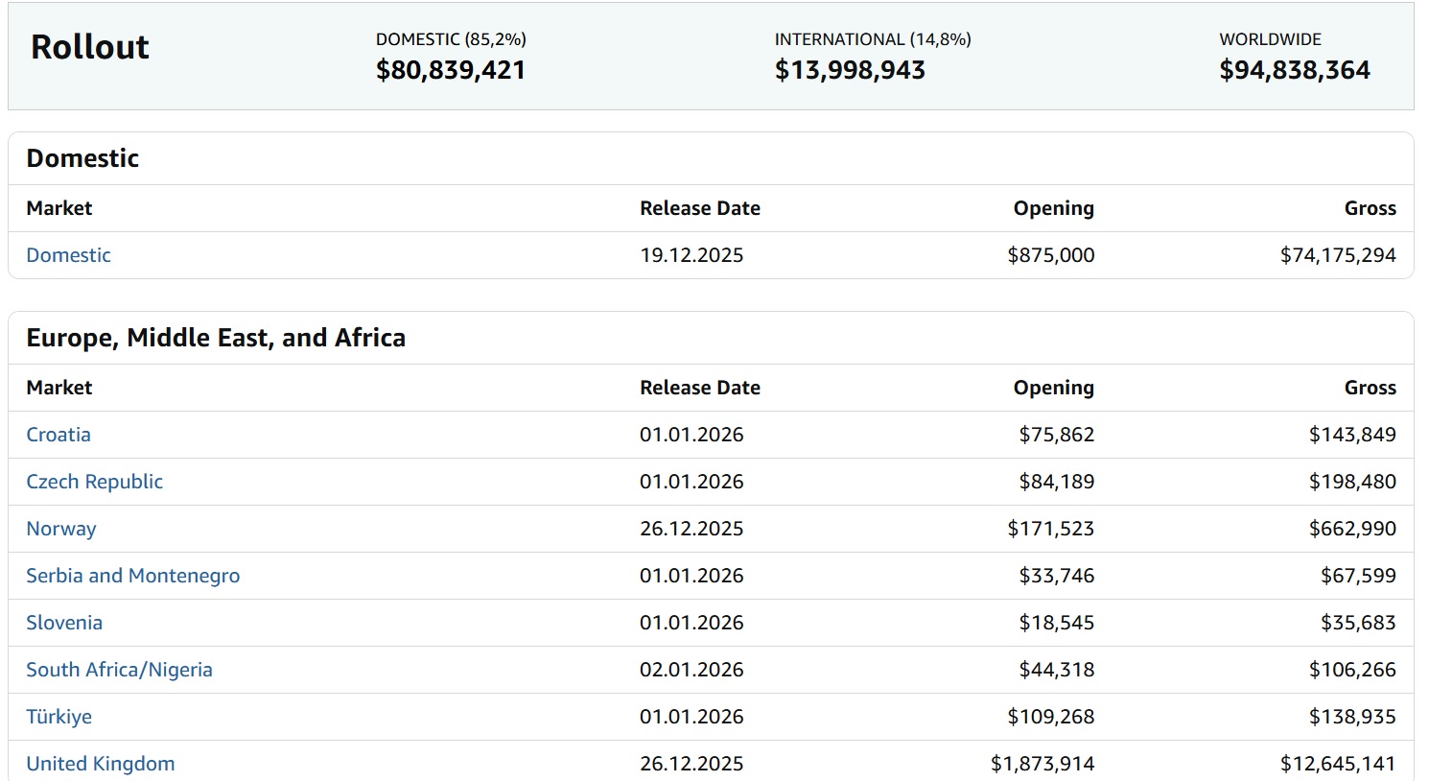Select the international total $13,998,943

pos(850,70)
